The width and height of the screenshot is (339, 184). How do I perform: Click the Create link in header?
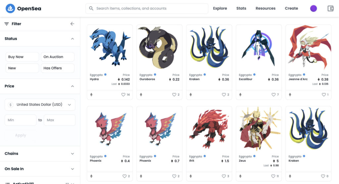pos(291,8)
